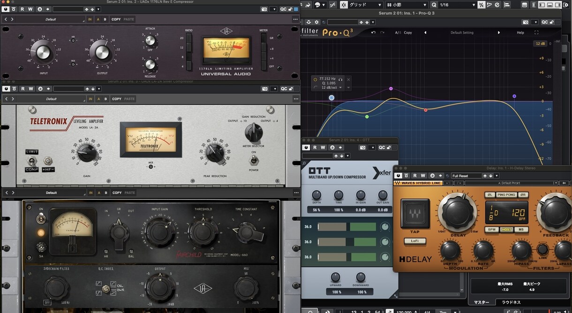Click the Q quantize icon

tap(434, 5)
